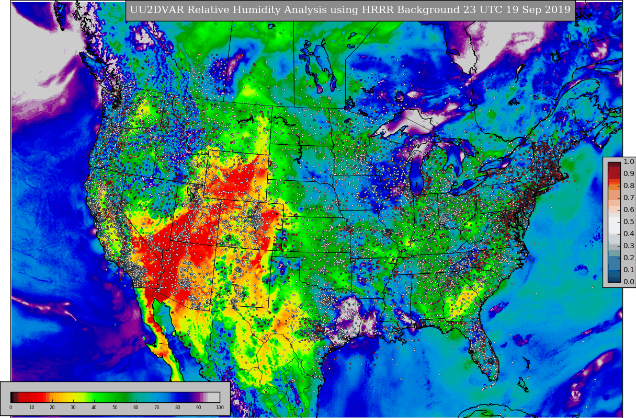
Task: Click the 0.6 label on right colorbar
Action: [x=629, y=210]
